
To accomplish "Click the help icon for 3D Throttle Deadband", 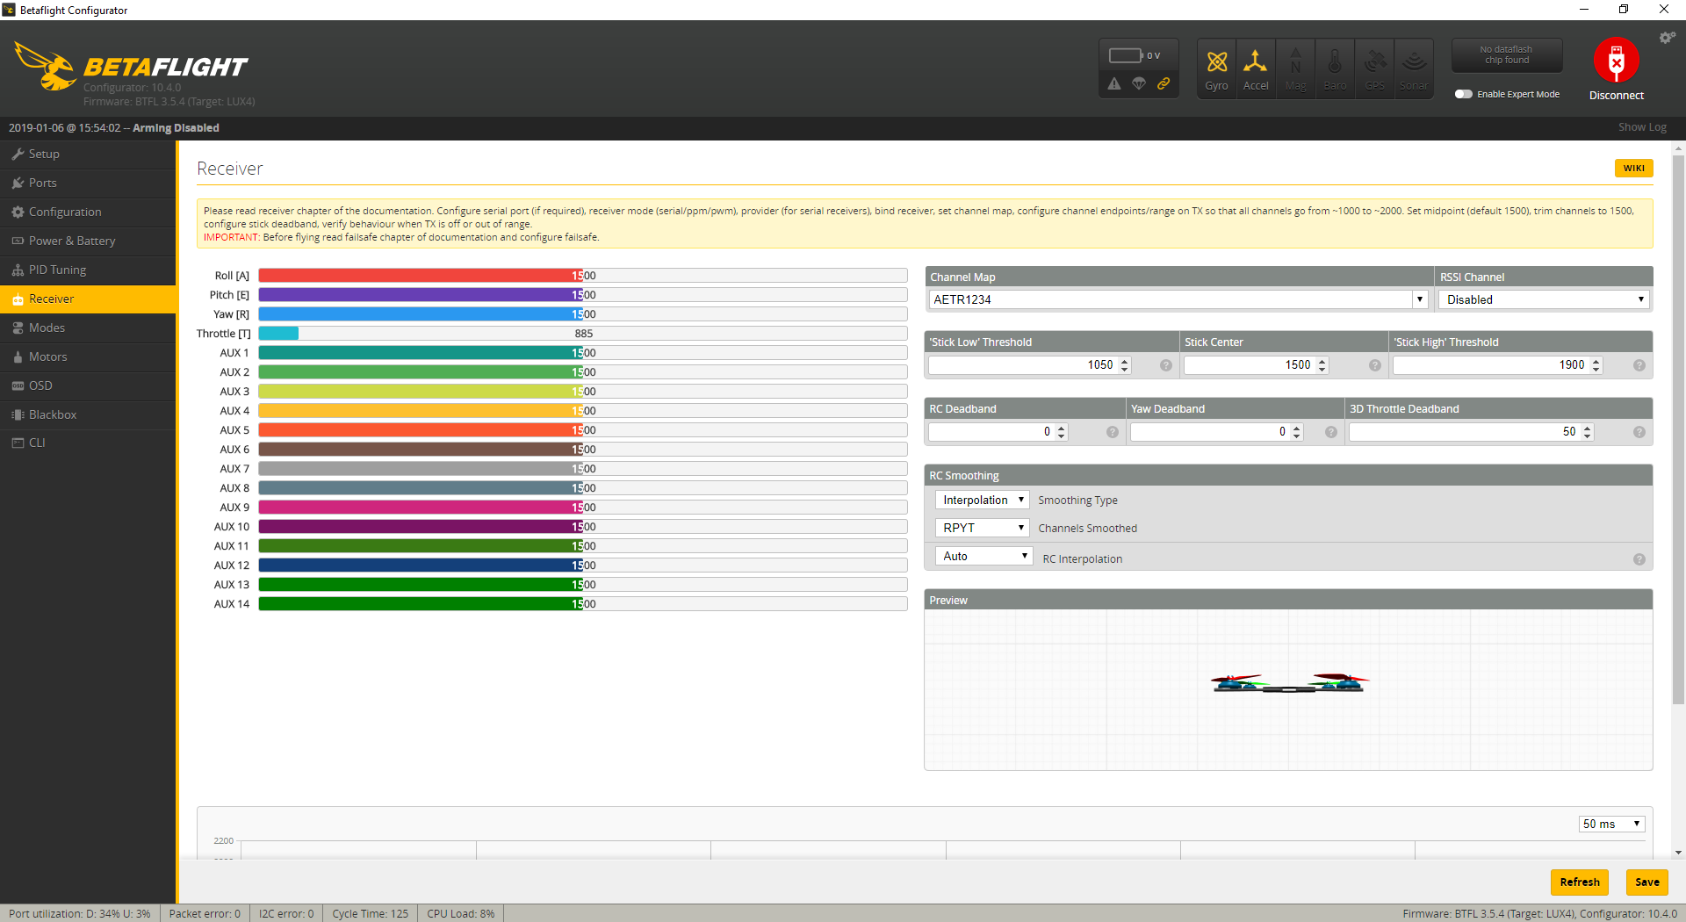I will click(1639, 432).
